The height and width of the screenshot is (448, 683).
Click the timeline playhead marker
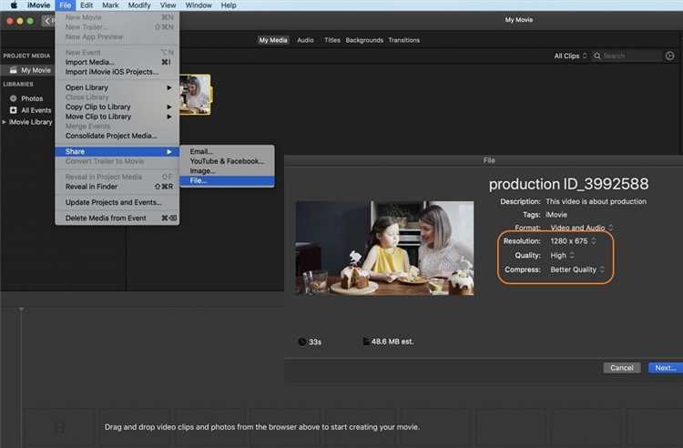(21, 309)
